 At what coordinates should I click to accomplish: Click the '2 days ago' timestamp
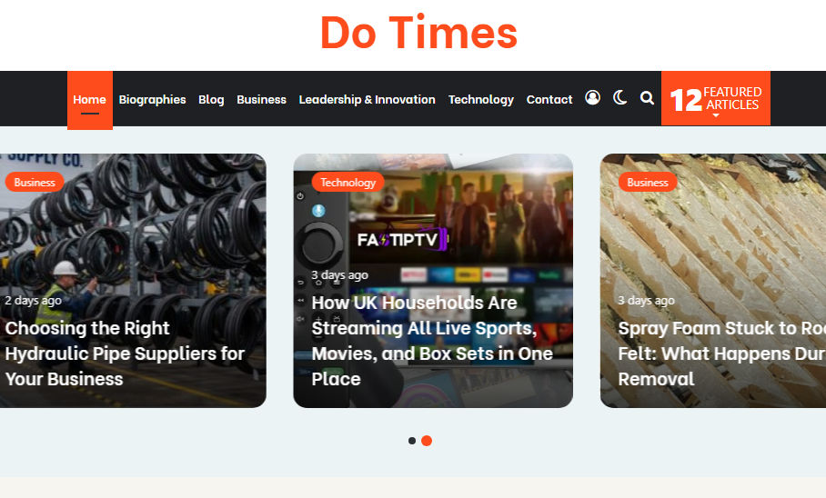click(33, 301)
